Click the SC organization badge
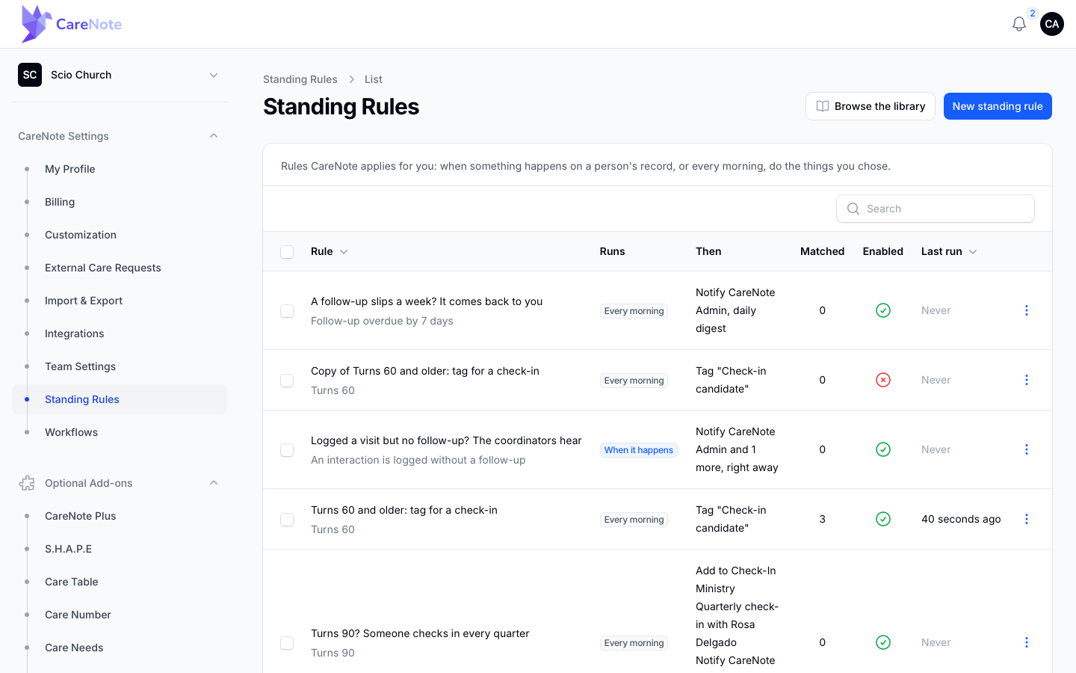The image size is (1076, 673). pos(30,75)
